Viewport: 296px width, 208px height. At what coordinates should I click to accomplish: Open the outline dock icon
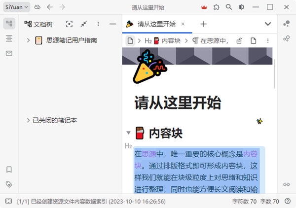point(9,38)
